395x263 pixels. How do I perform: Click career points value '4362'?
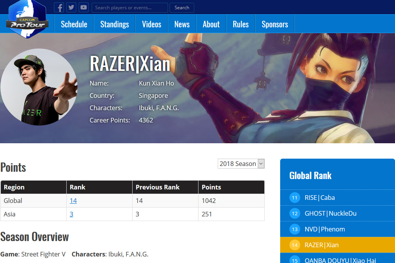click(146, 120)
